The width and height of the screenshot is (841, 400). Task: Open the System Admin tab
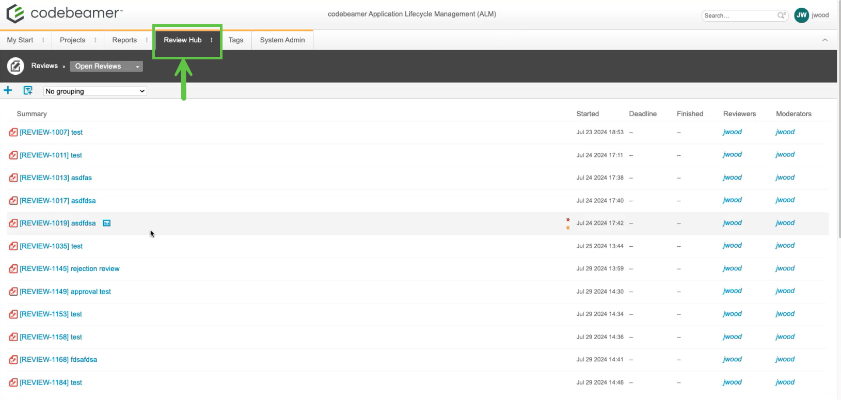[282, 40]
